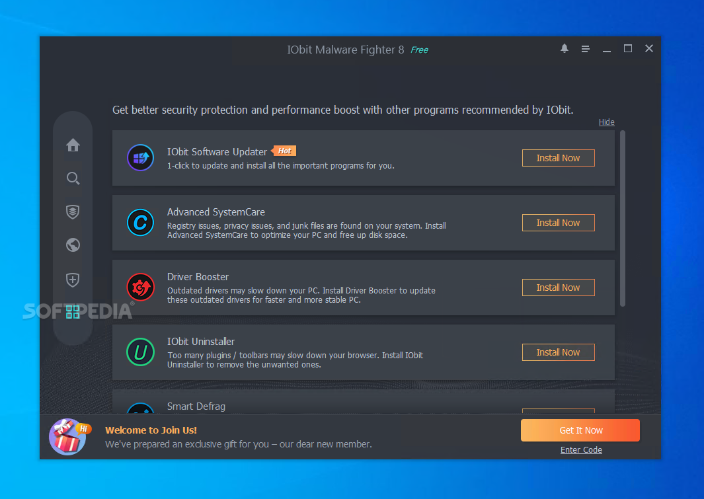Close the IObit Malware Fighter window
Screen dimensions: 704x499
[x=649, y=48]
